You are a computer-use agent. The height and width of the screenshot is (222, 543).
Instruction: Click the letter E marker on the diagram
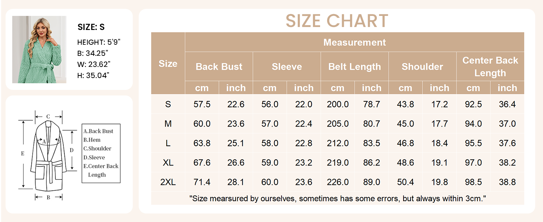click(x=23, y=153)
